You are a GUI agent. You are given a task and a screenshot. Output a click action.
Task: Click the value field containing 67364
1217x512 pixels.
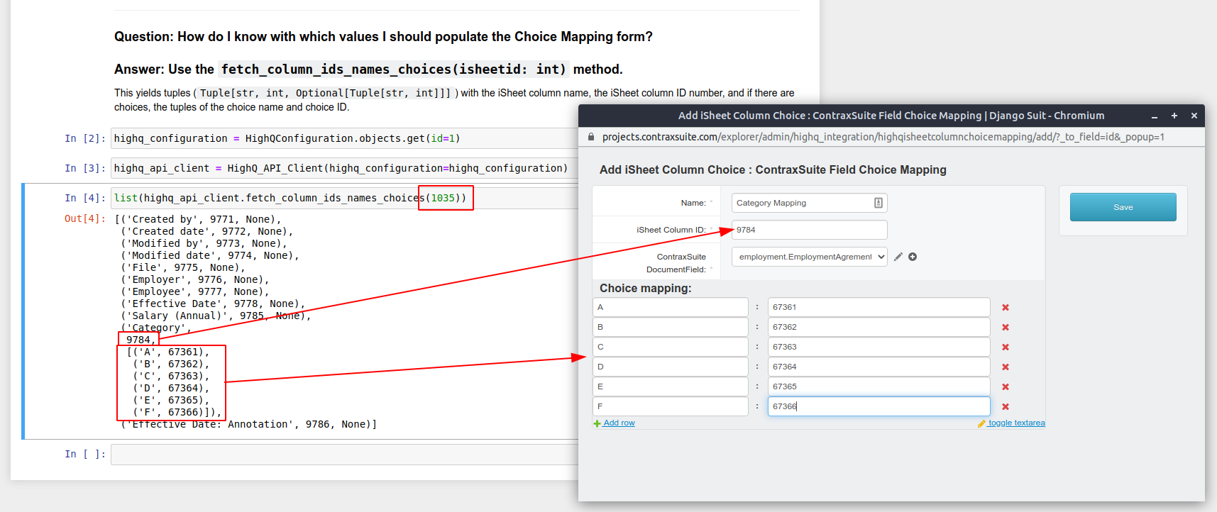tap(879, 367)
